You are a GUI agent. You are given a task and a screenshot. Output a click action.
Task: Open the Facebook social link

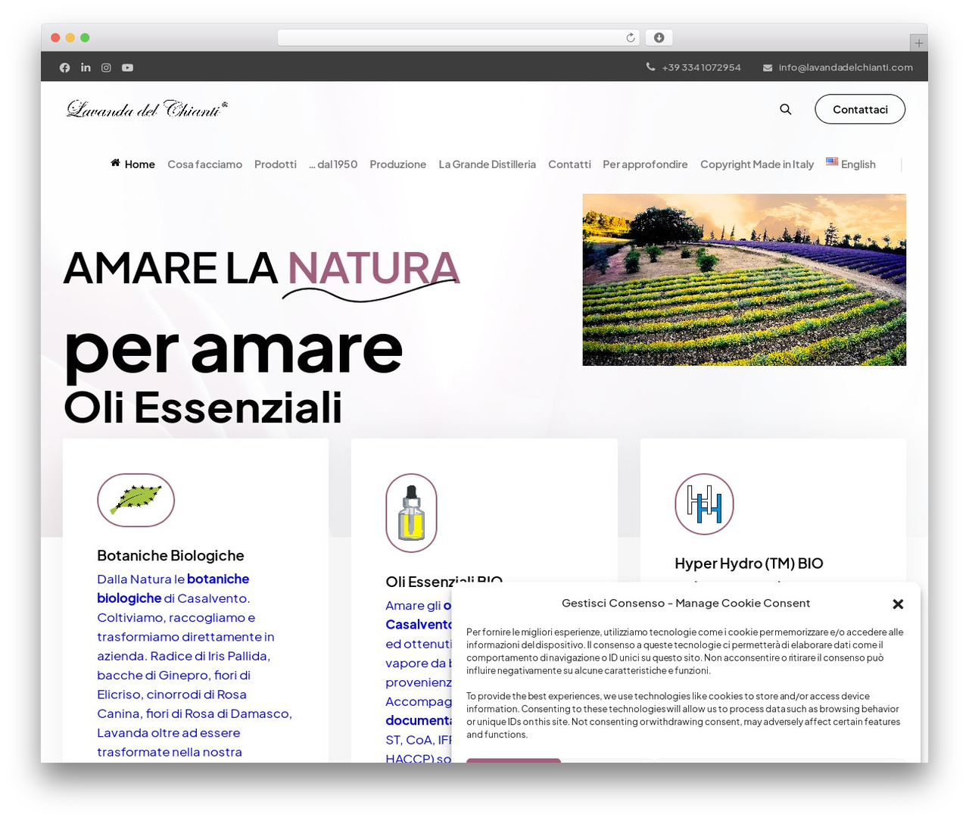[65, 67]
